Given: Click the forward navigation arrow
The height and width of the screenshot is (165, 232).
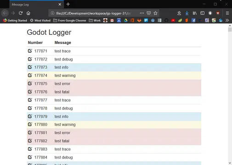Looking at the screenshot, I should pyautogui.click(x=13, y=13).
